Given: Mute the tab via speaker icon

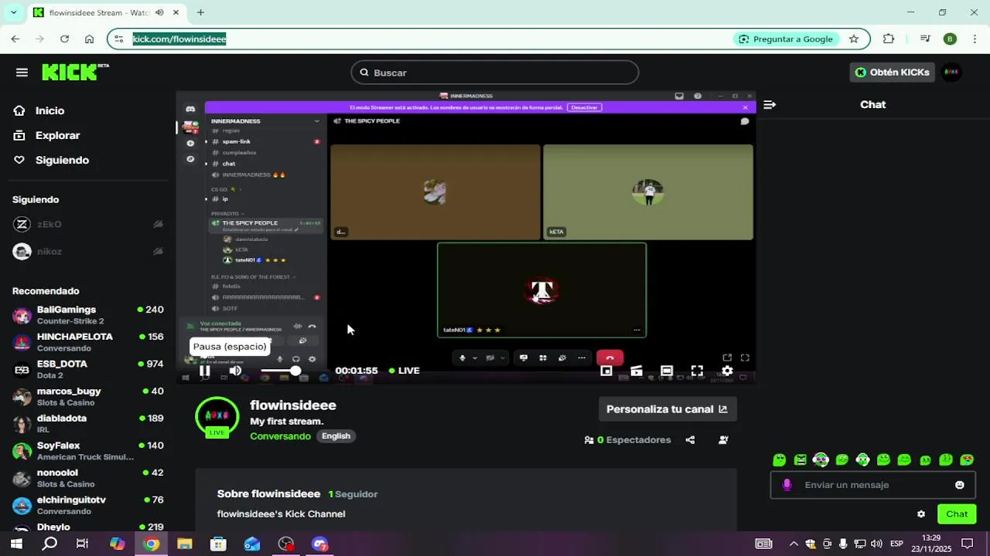Looking at the screenshot, I should pyautogui.click(x=159, y=12).
